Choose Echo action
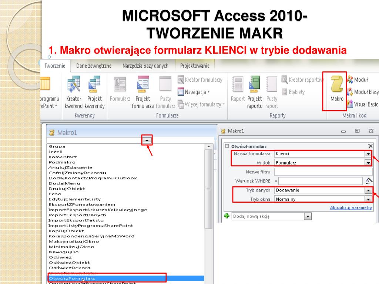 tap(55, 194)
